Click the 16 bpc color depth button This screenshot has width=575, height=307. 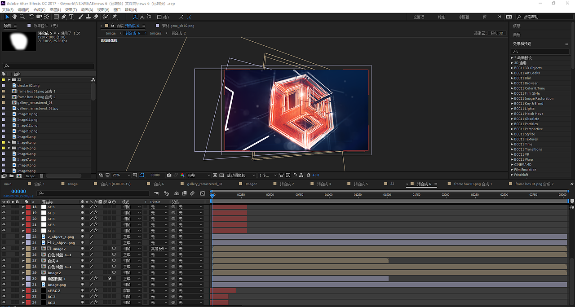coord(30,176)
